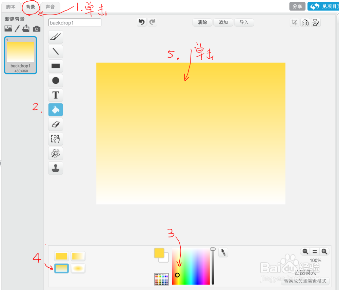This screenshot has width=339, height=290.
Task: Click the yellow foreground color swatch
Action: click(159, 253)
